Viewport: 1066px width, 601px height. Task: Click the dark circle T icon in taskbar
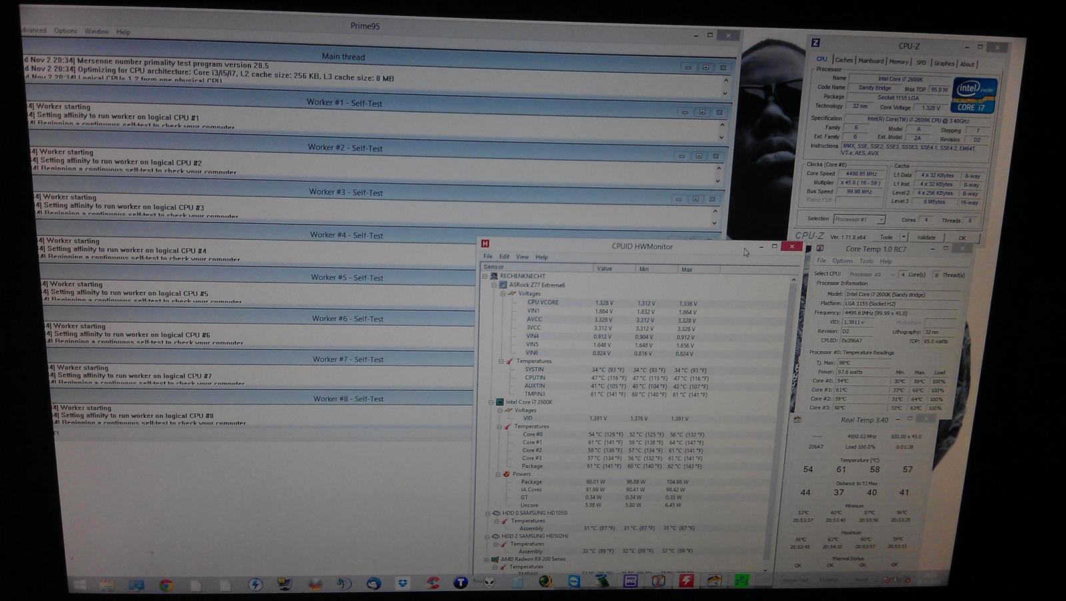(x=460, y=582)
